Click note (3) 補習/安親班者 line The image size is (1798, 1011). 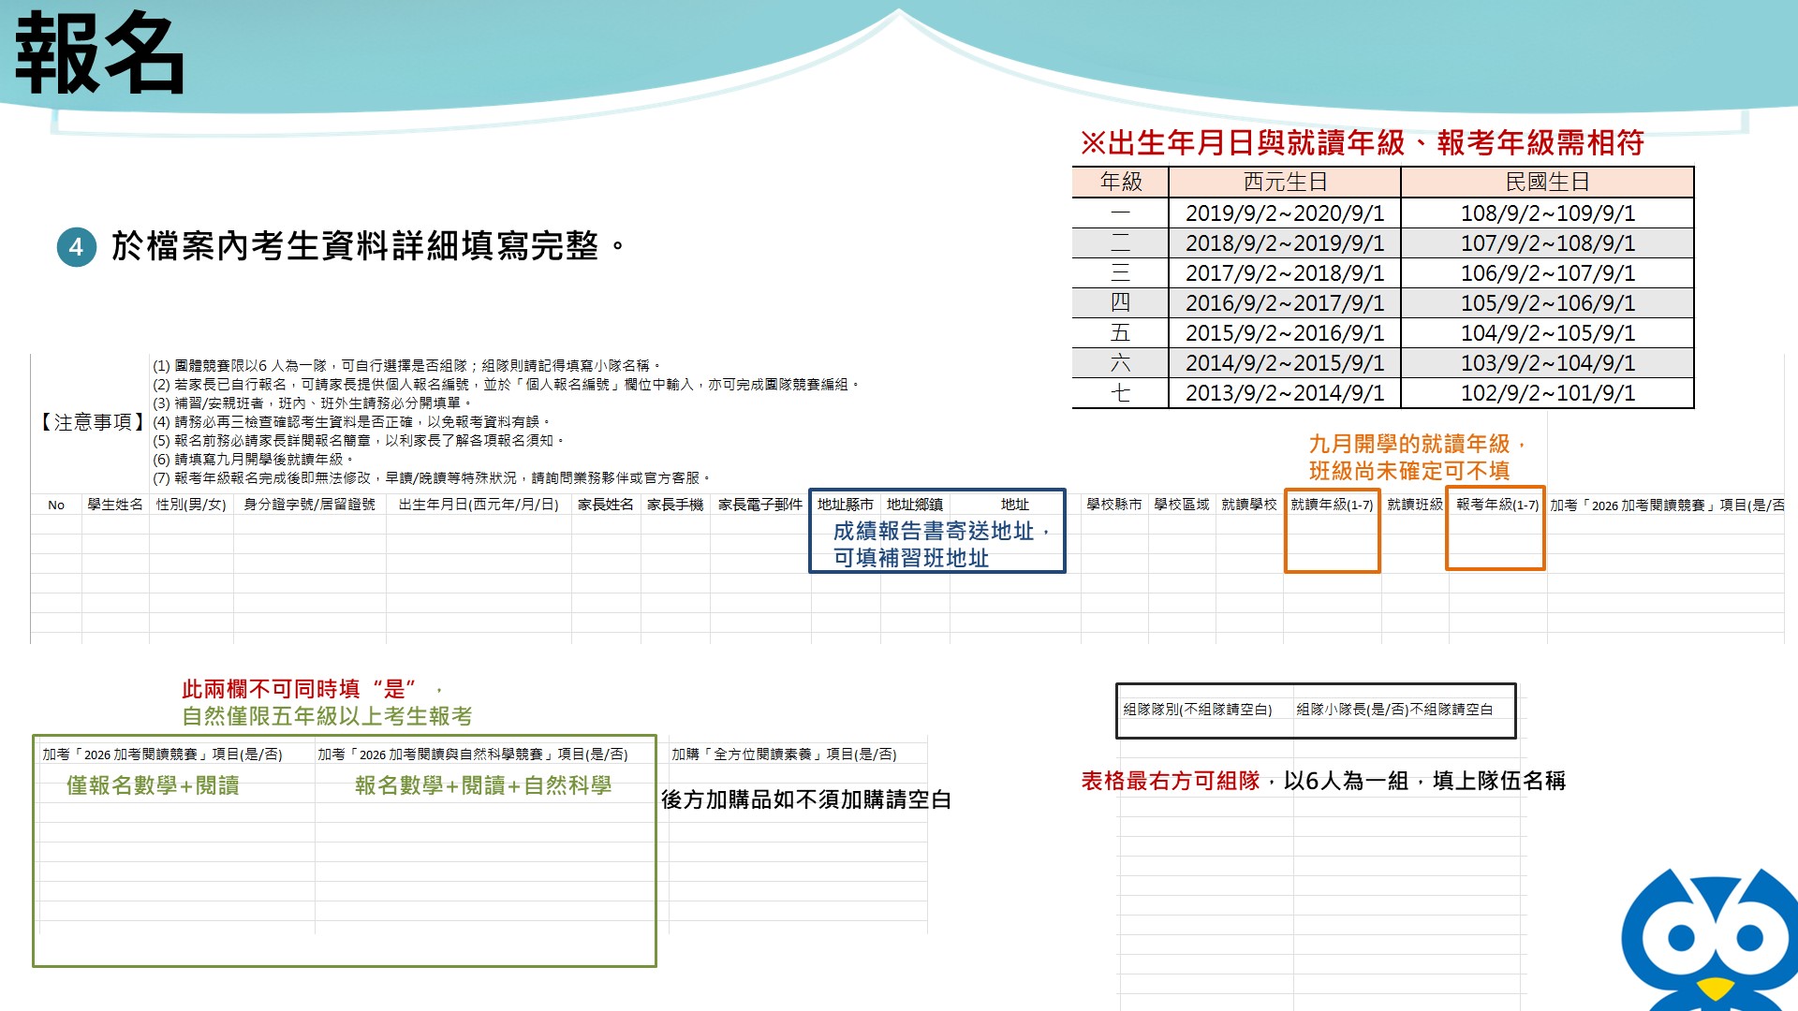[x=312, y=403]
